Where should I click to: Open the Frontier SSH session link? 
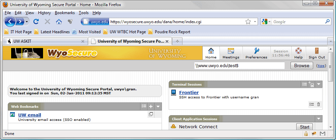(189, 92)
